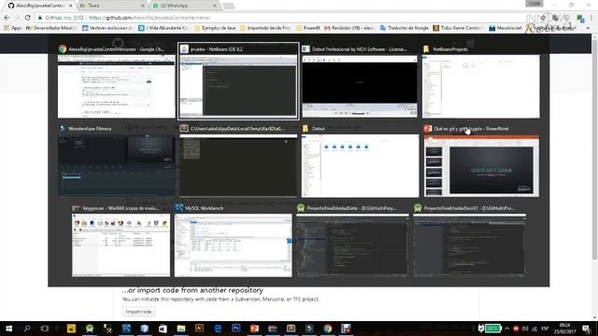The width and height of the screenshot is (598, 336).
Task: Switch to the Google Chrome window thumbnail
Action: [x=116, y=87]
